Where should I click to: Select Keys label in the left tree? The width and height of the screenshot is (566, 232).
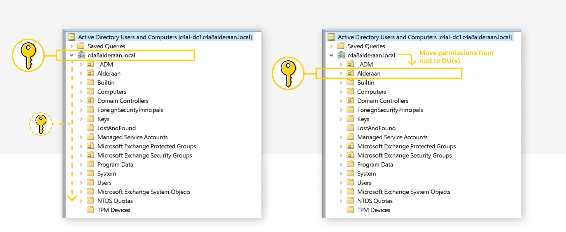(x=103, y=119)
